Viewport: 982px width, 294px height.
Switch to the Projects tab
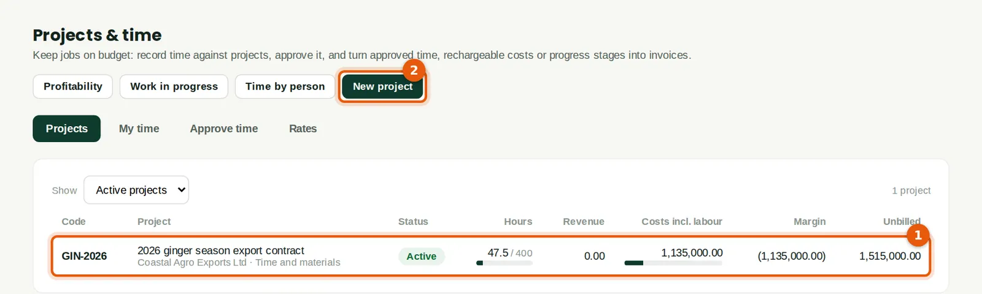[67, 129]
